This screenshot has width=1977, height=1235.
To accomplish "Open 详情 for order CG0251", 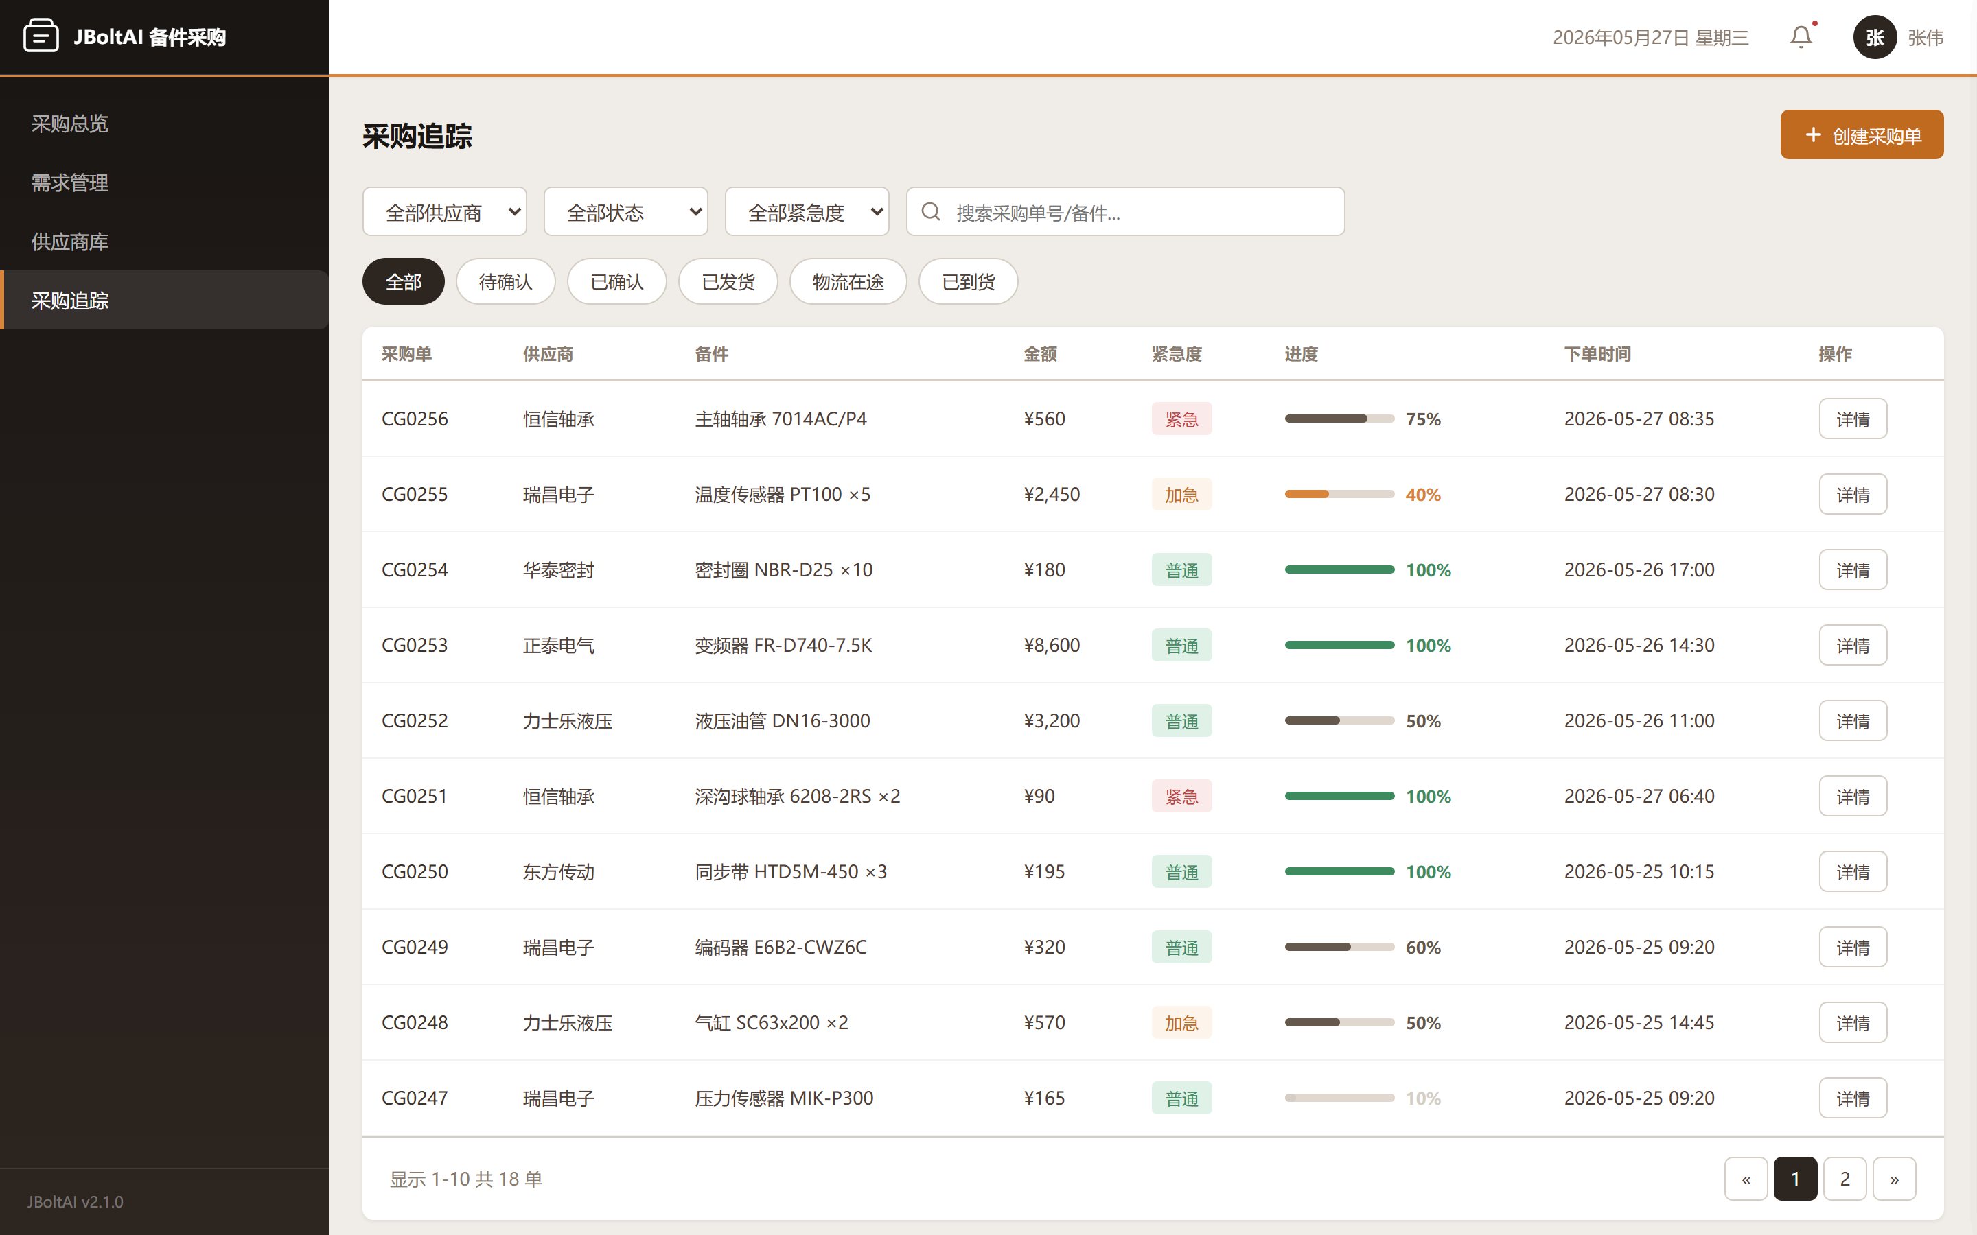I will pos(1853,797).
